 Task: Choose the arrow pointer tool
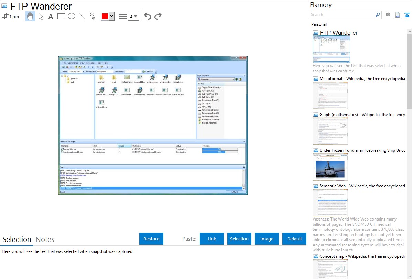[41, 16]
